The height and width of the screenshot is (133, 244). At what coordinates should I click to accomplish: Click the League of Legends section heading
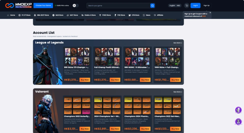click(49, 43)
